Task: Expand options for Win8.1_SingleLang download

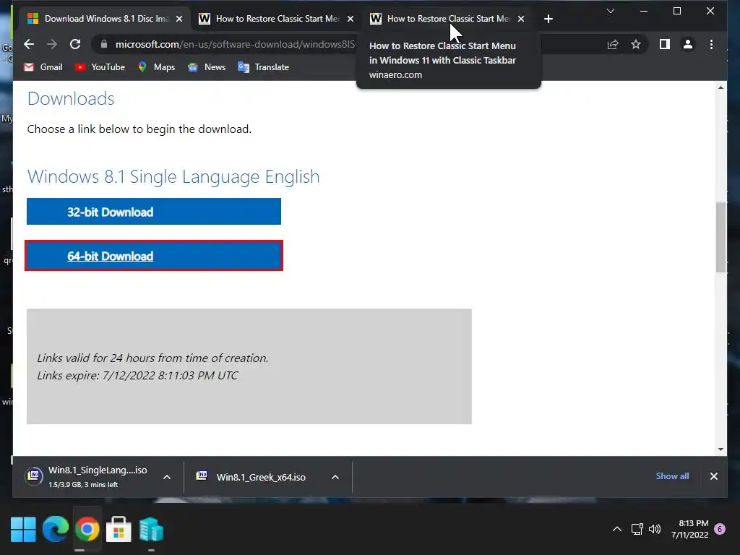Action: point(167,477)
